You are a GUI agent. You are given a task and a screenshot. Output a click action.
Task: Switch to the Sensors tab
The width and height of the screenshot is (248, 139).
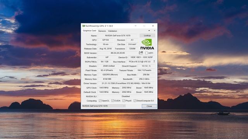click(102, 31)
